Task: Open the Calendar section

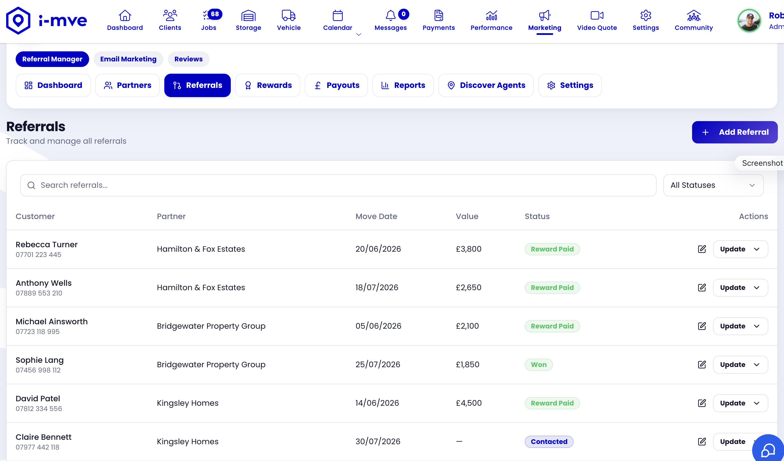Action: 338,20
